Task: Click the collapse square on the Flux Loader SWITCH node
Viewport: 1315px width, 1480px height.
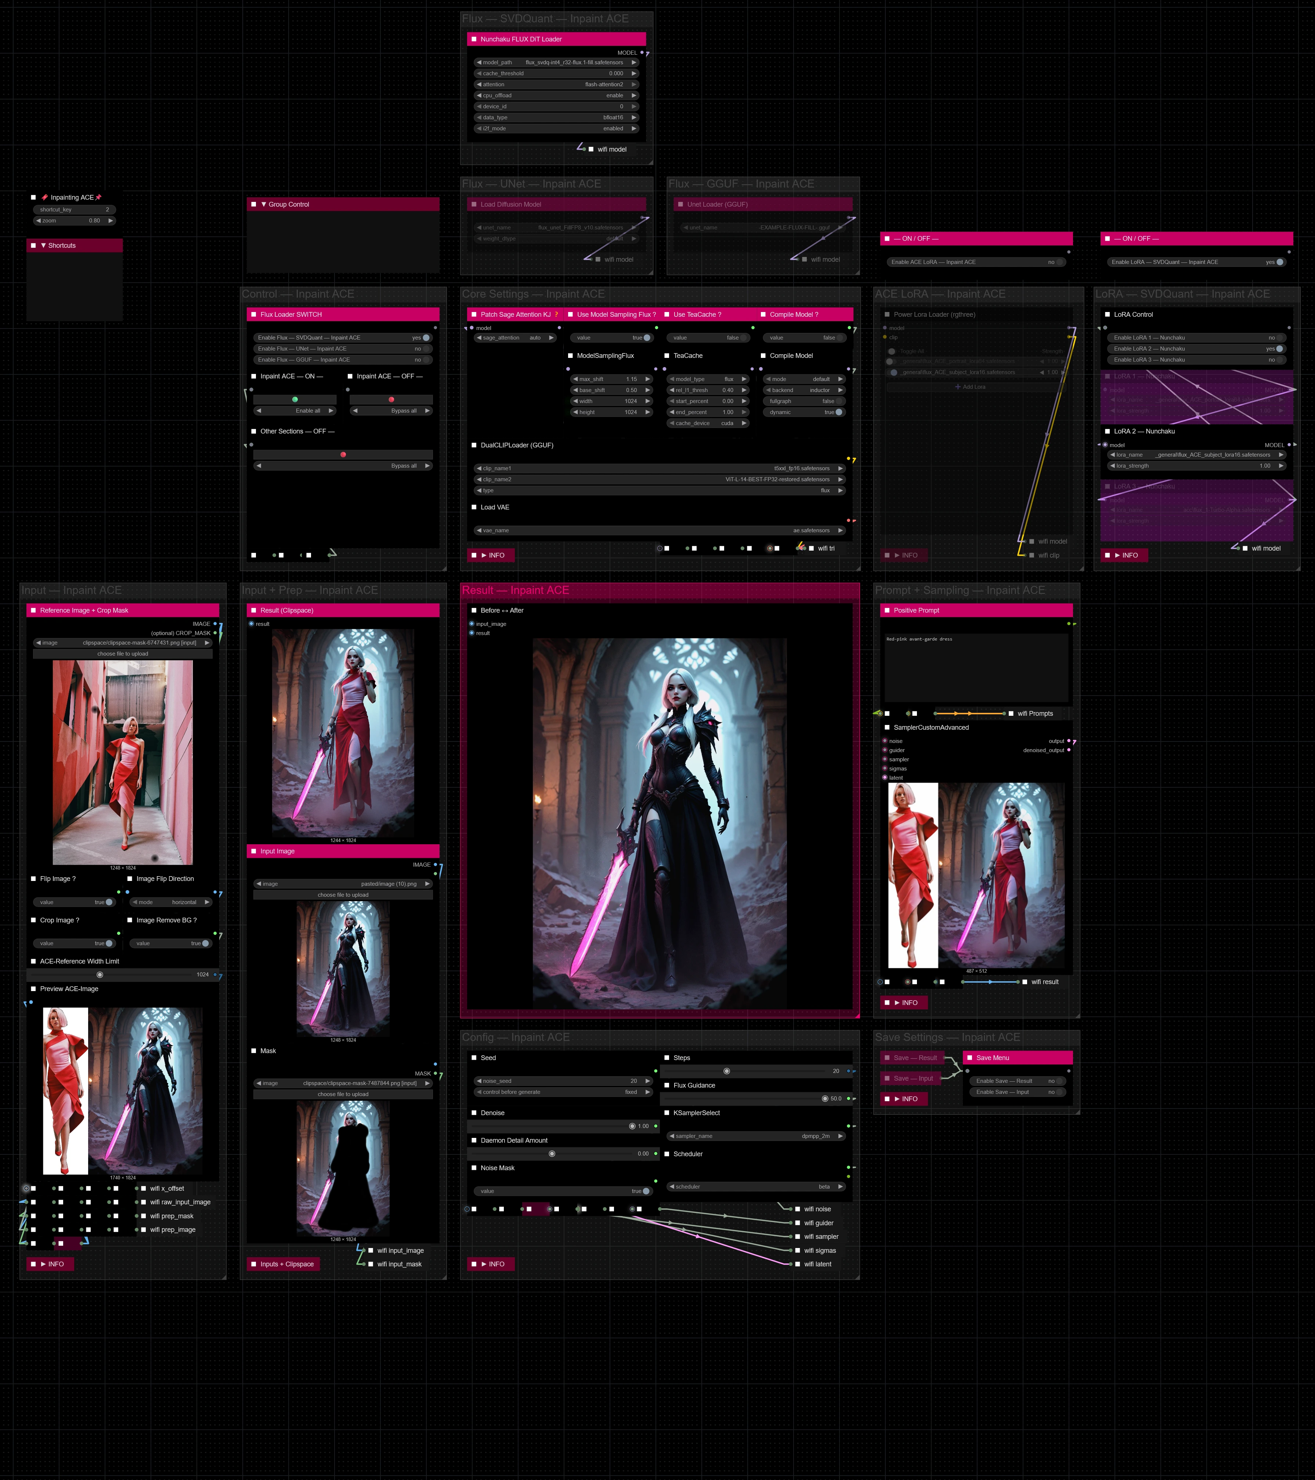Action: click(254, 315)
